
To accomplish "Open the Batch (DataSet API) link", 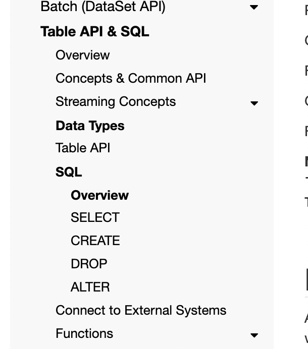I will point(102,7).
